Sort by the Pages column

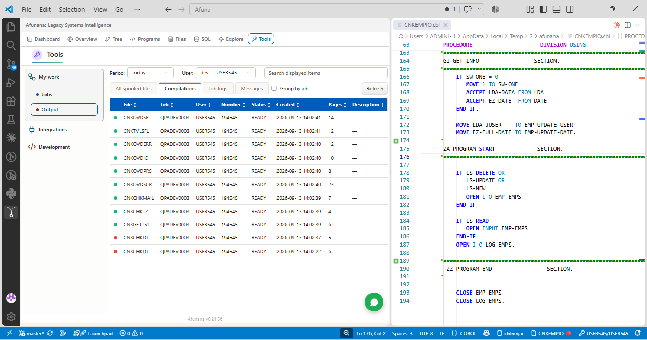point(337,105)
